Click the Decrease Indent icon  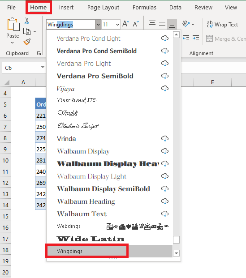(x=186, y=38)
